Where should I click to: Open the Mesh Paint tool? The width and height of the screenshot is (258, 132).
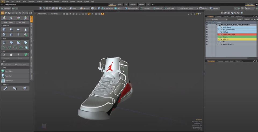point(15,71)
